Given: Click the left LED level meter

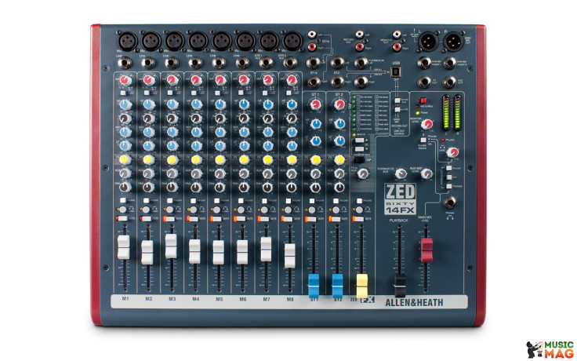Looking at the screenshot, I should click(446, 113).
